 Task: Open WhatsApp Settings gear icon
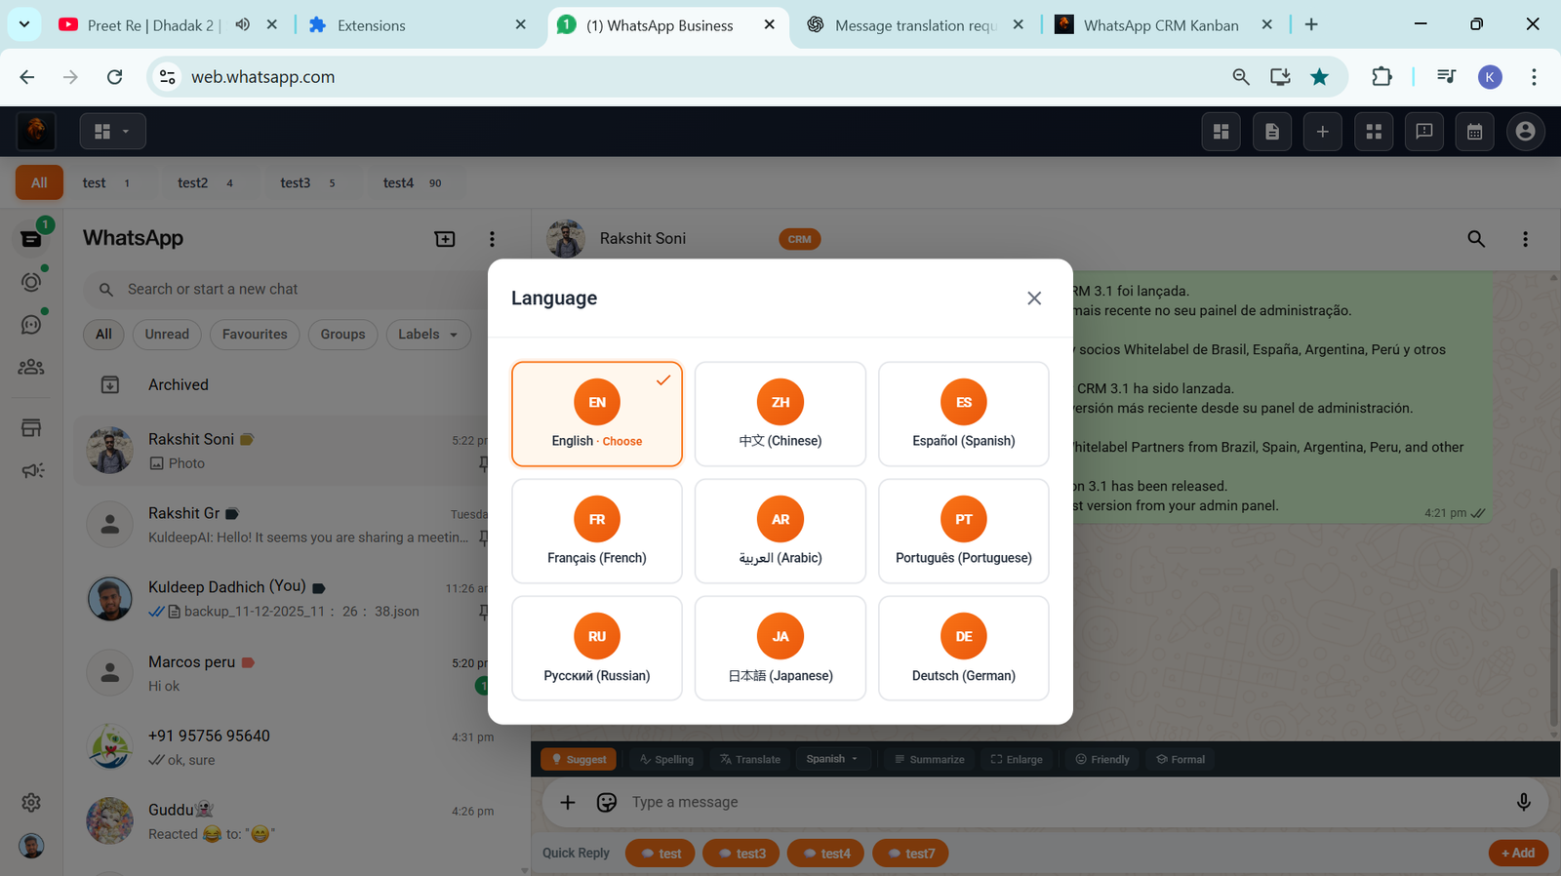pyautogui.click(x=31, y=802)
